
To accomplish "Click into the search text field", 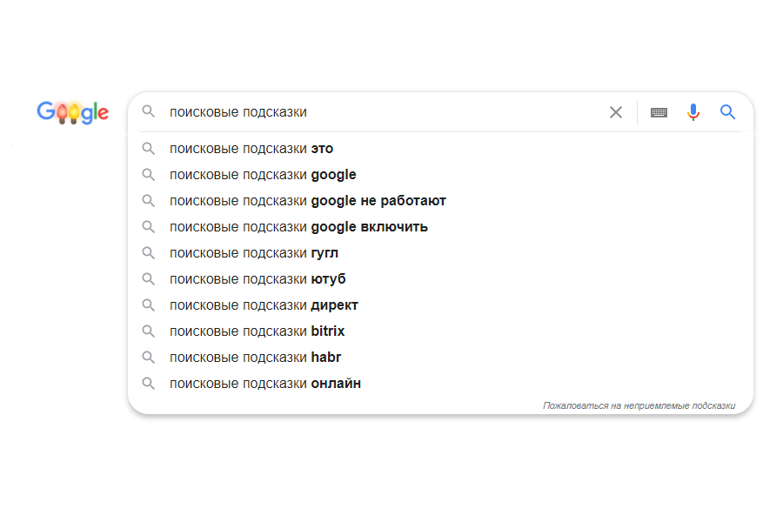I will [383, 112].
